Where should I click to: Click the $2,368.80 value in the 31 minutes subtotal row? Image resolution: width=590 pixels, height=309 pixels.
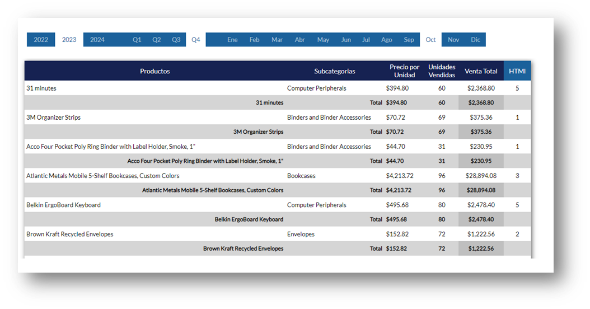pyautogui.click(x=481, y=103)
